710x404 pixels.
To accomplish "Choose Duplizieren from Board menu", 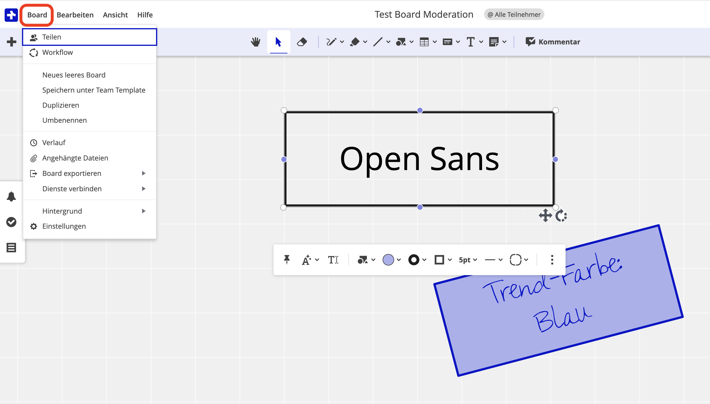I will [61, 105].
